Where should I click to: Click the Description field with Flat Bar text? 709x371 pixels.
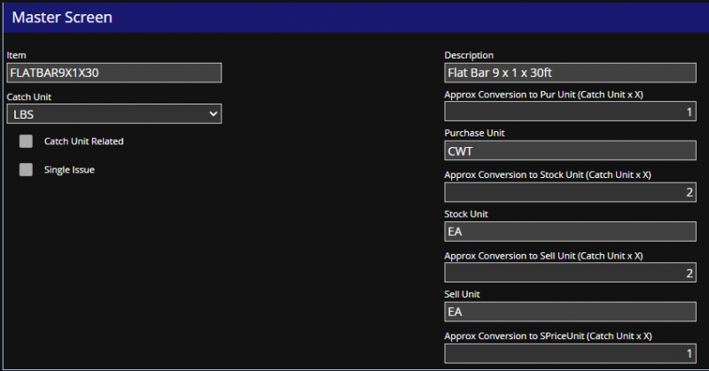(x=570, y=73)
